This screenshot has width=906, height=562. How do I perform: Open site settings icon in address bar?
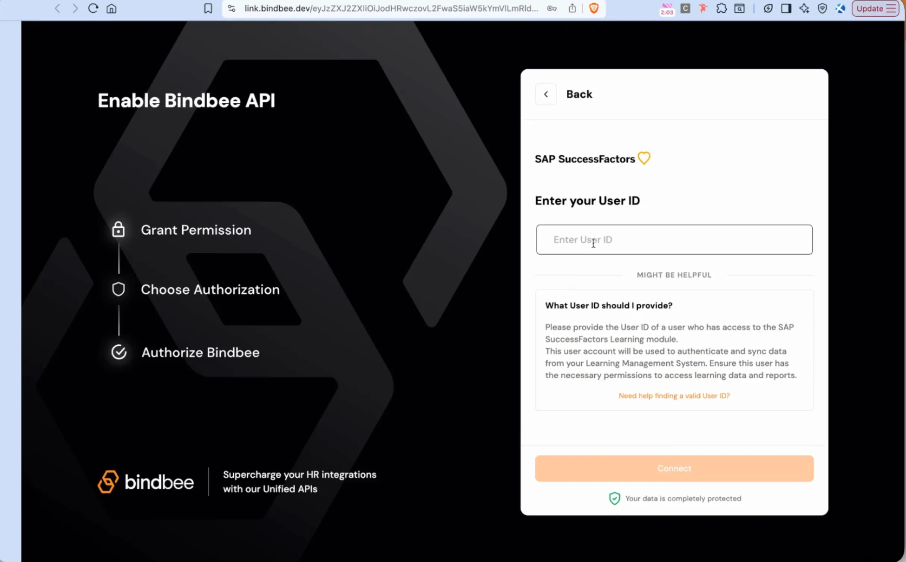coord(232,8)
